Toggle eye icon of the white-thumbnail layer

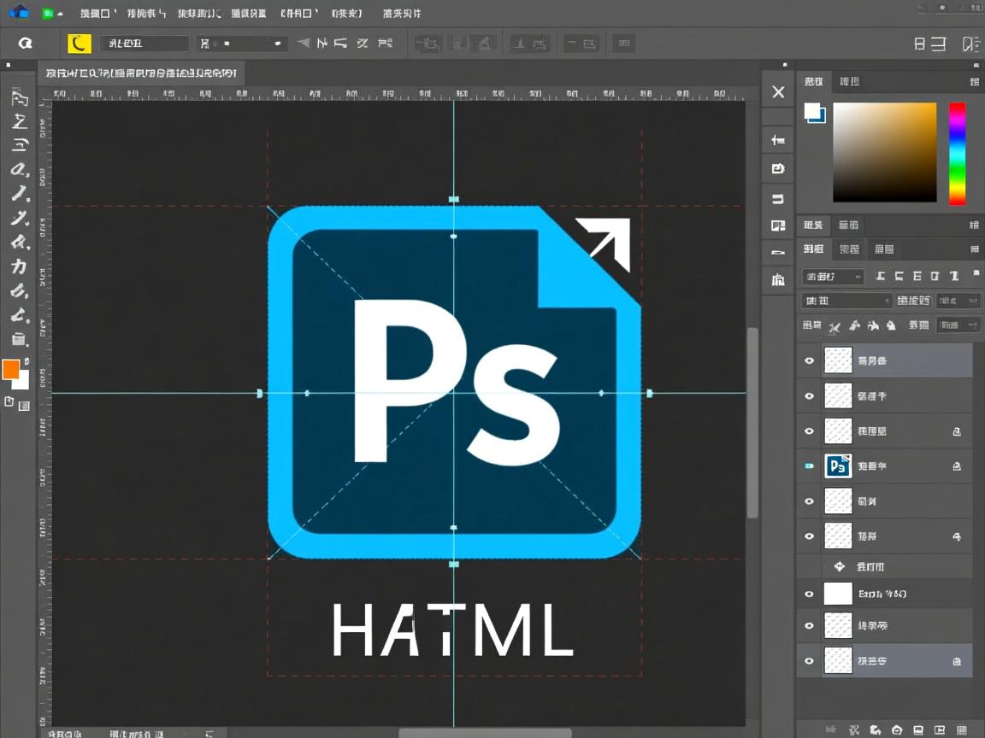pos(809,594)
